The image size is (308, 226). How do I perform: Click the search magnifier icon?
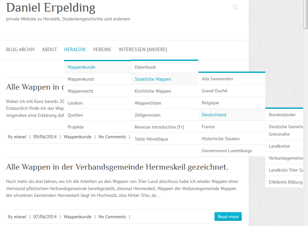tap(235, 7)
